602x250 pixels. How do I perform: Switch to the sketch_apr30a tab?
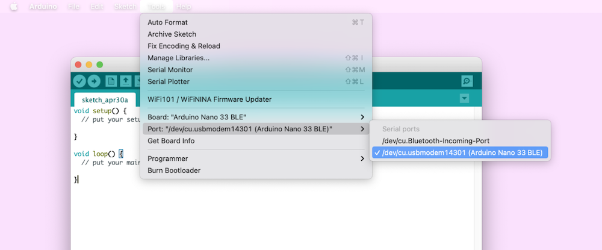tap(105, 100)
